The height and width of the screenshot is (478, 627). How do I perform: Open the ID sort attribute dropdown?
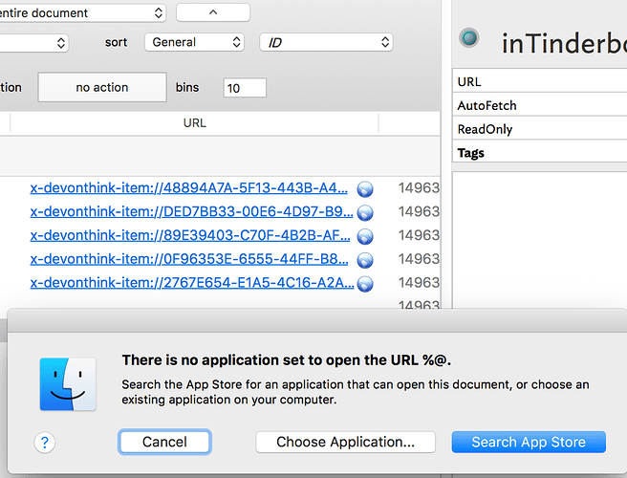[x=326, y=42]
